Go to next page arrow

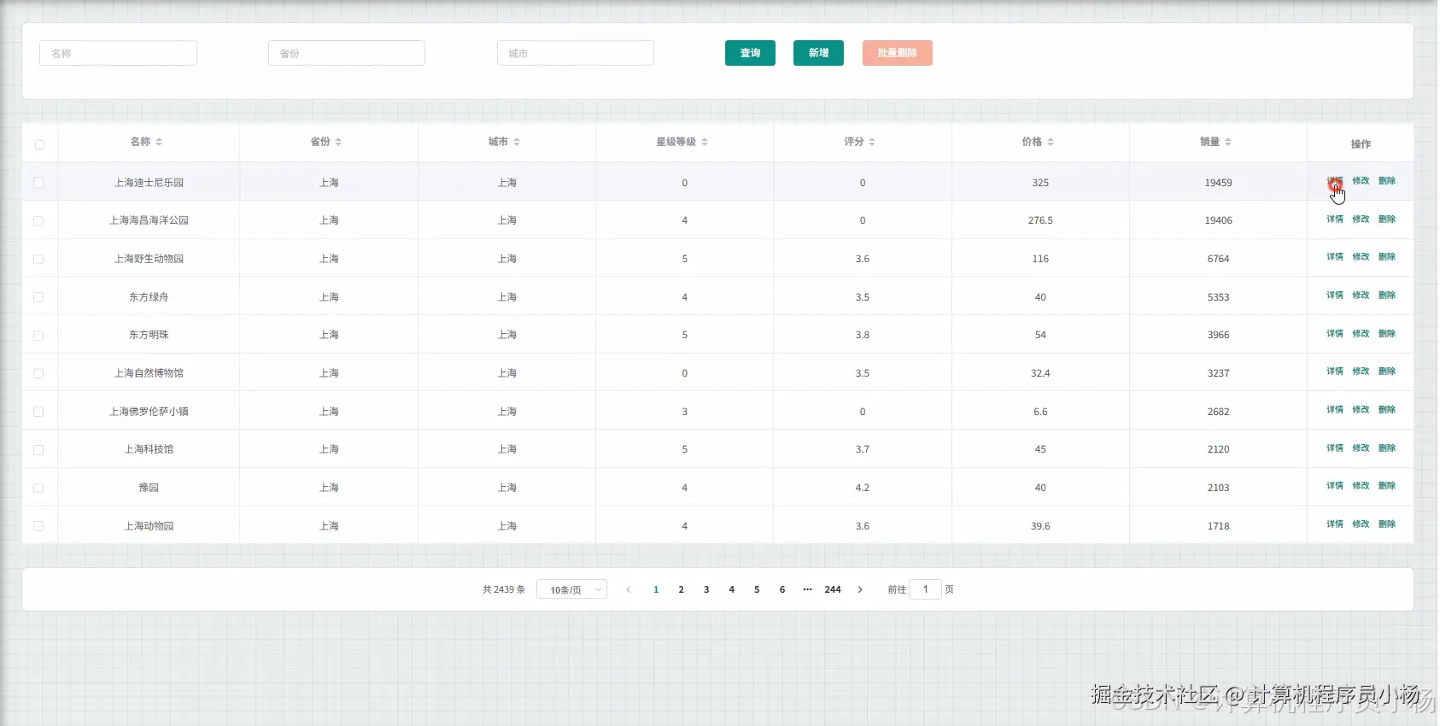click(x=860, y=589)
